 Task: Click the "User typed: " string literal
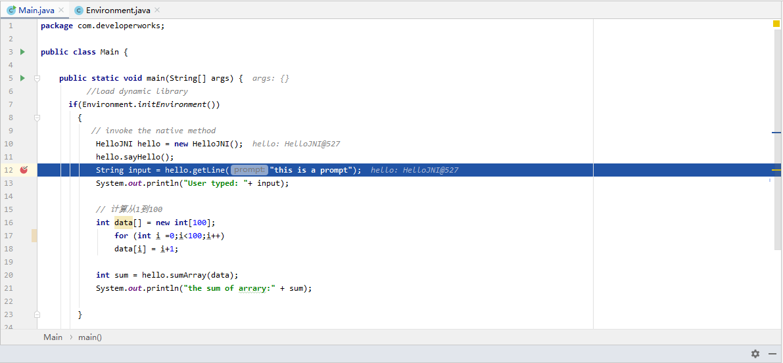215,184
